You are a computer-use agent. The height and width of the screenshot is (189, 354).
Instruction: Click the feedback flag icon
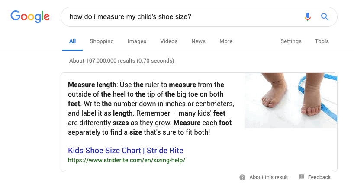coord(302,177)
